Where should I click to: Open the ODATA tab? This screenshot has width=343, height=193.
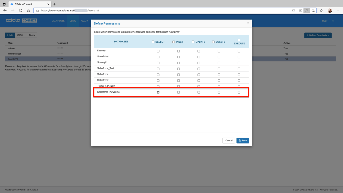click(85, 21)
